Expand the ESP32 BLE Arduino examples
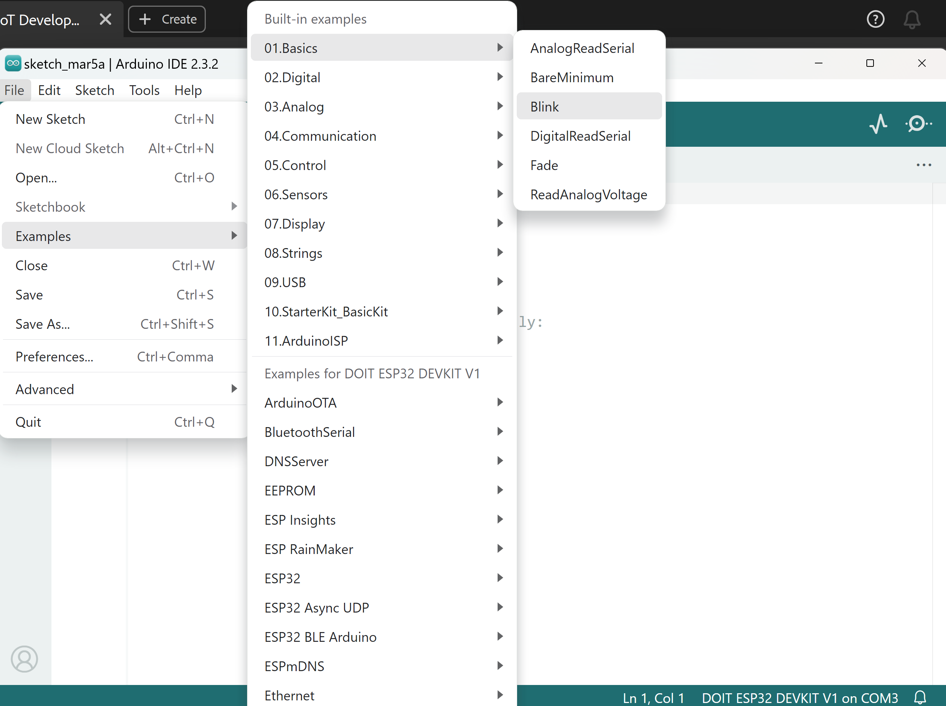Viewport: 946px width, 706px height. coord(382,637)
